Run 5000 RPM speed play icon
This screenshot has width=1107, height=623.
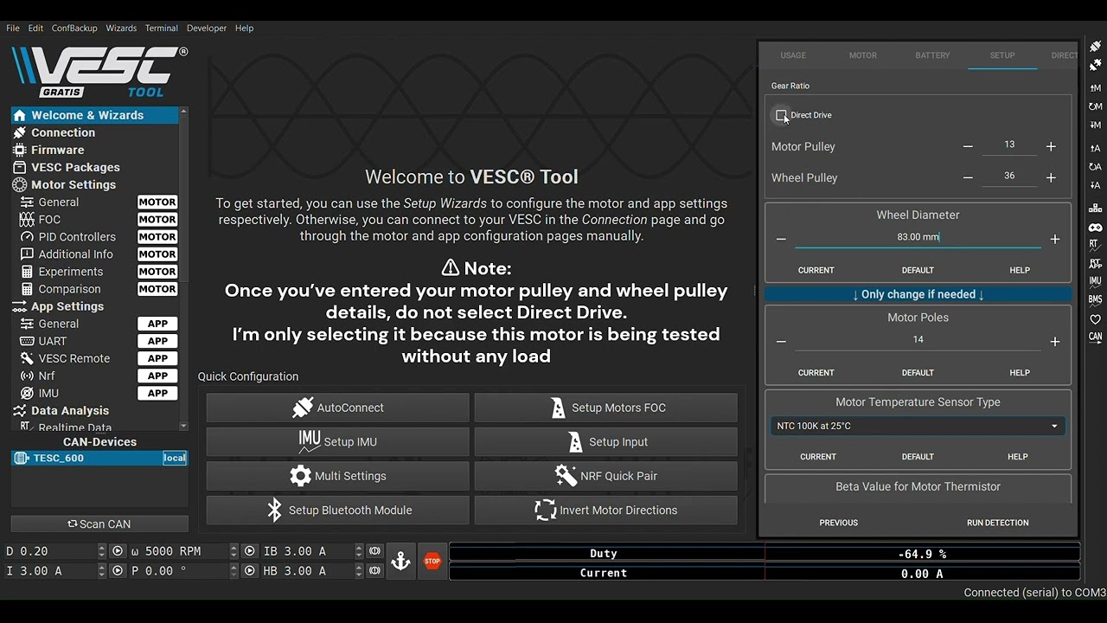250,551
